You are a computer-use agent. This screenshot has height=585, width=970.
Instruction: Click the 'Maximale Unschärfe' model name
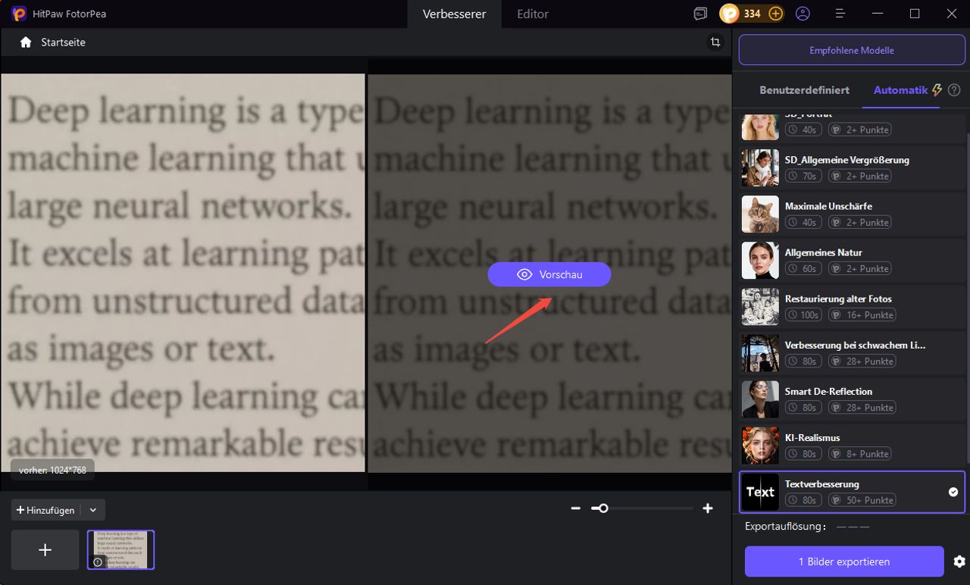pos(828,206)
